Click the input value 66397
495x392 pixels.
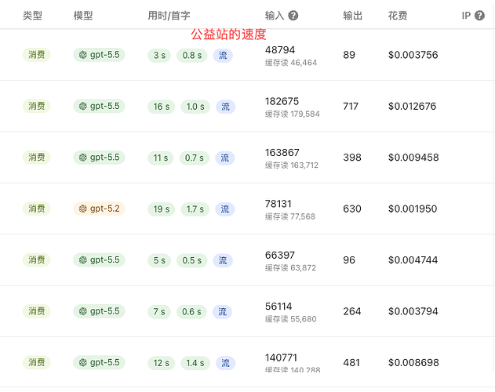(x=280, y=255)
